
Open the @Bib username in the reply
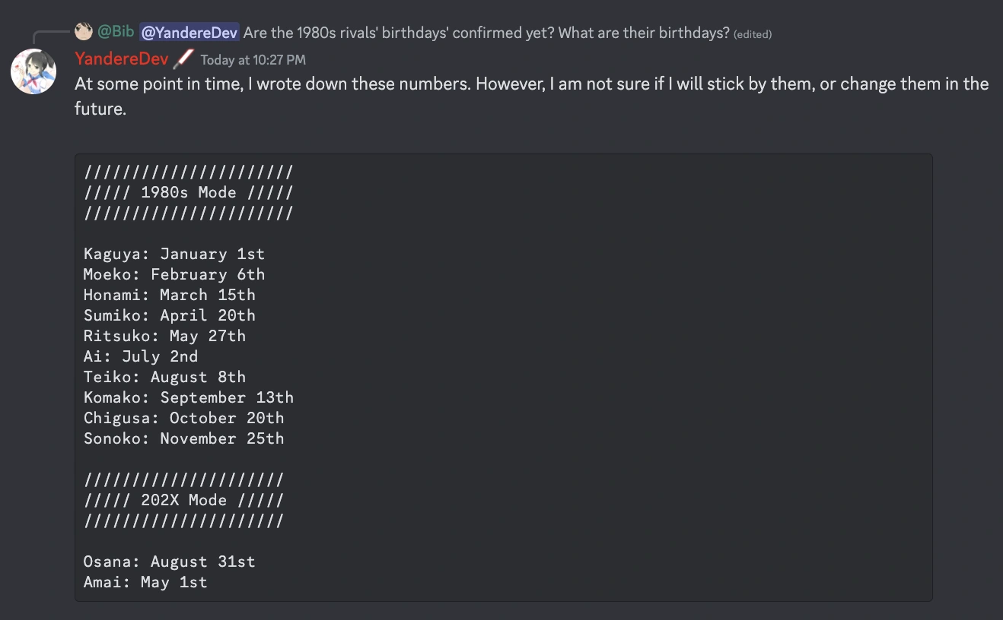(x=116, y=33)
